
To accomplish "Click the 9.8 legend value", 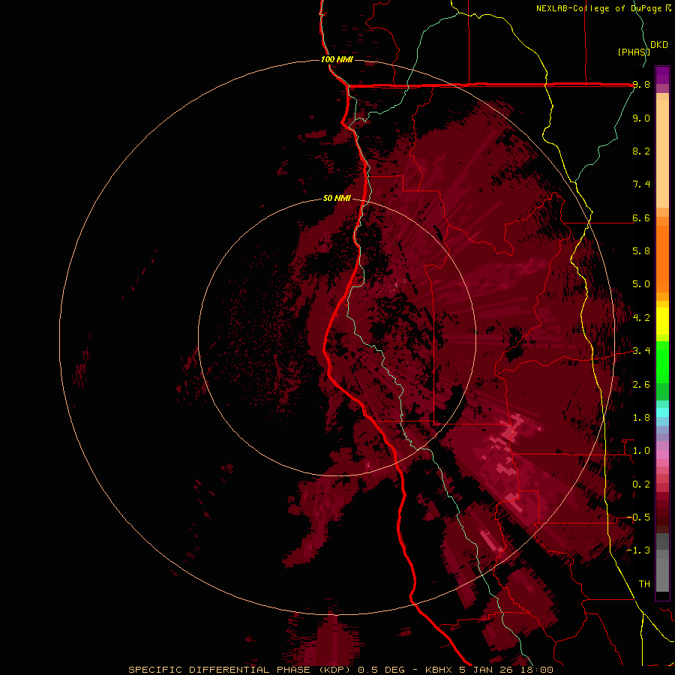I will pyautogui.click(x=641, y=85).
